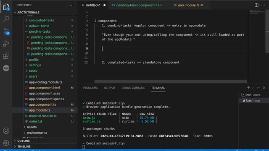Image resolution: width=269 pixels, height=151 pixels.
Task: Click the editor minimap
Action: 256,12
